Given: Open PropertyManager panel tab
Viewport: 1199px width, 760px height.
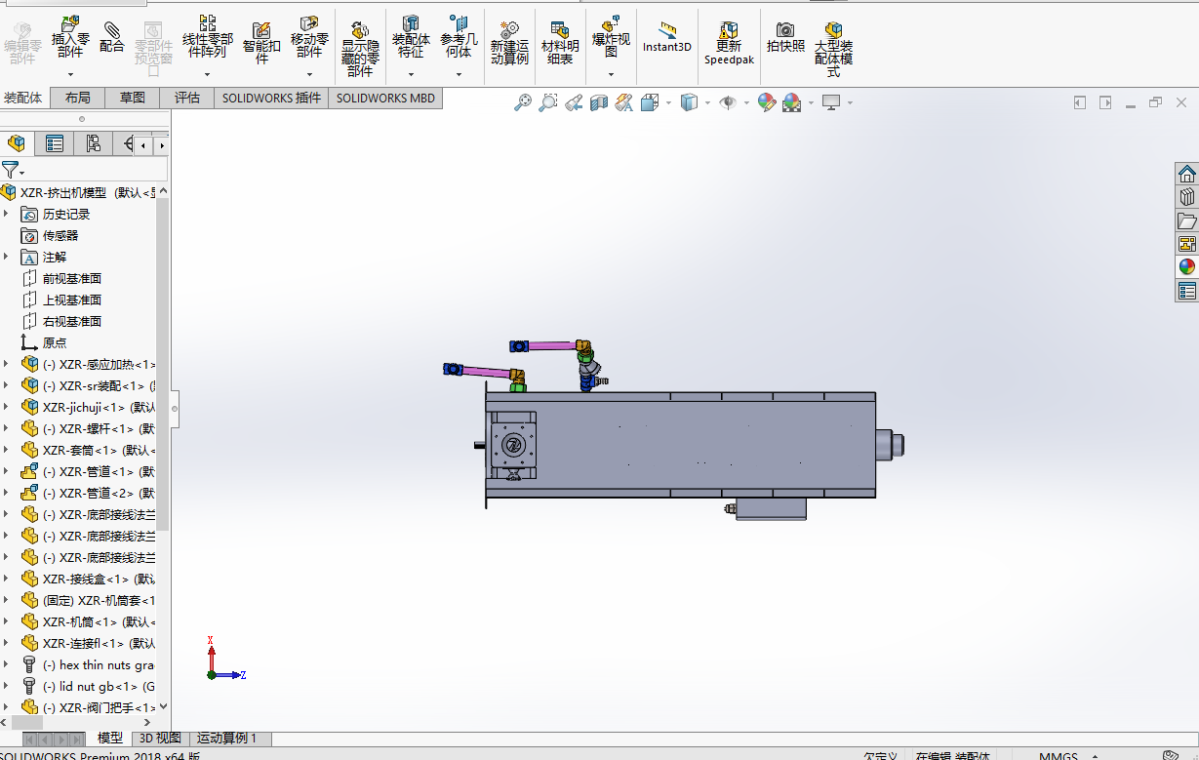Looking at the screenshot, I should (55, 144).
